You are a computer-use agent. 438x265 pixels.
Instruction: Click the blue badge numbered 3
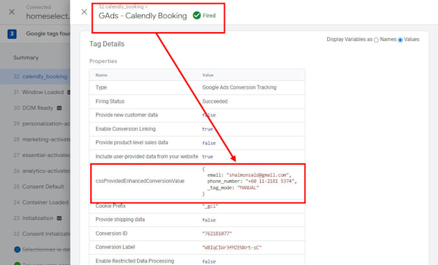(12, 33)
